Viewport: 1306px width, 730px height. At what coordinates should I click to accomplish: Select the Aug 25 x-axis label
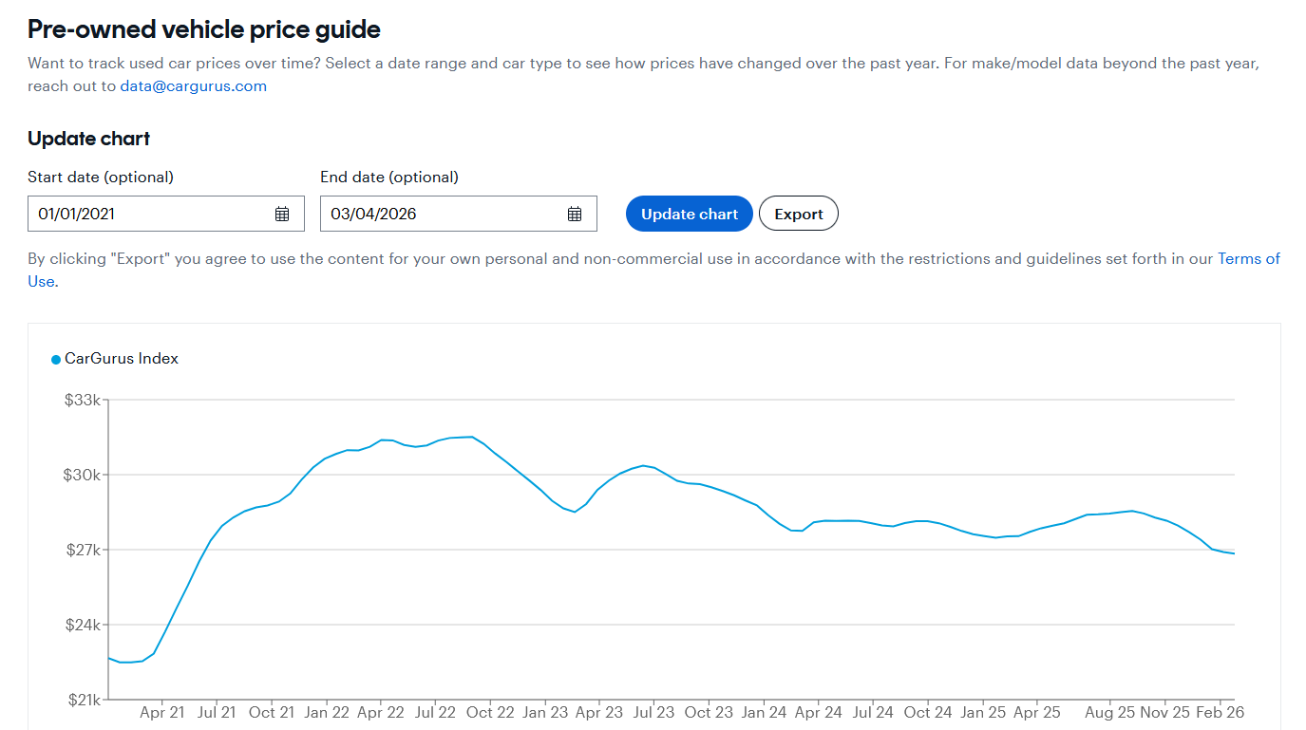1109,712
